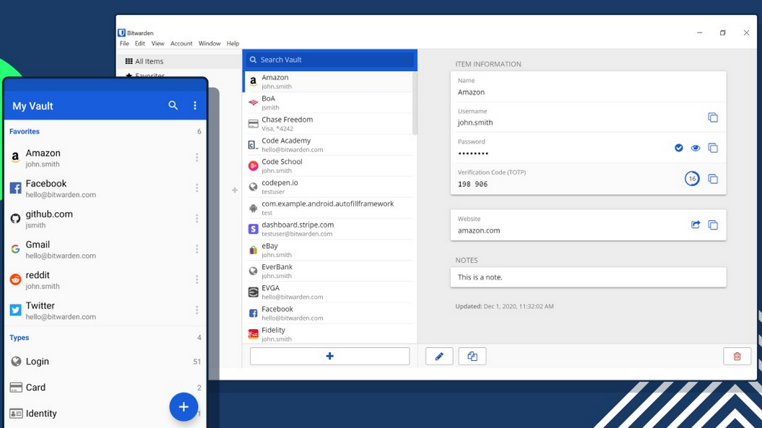Viewport: 762px width, 428px height.
Task: Select the Amazon entry in desktop list
Action: coord(328,82)
